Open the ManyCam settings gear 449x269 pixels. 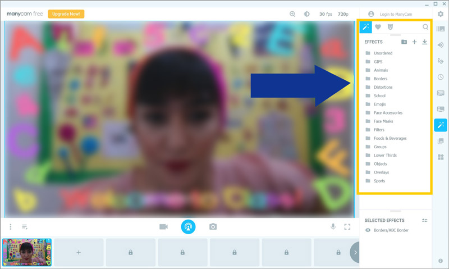[x=441, y=13]
